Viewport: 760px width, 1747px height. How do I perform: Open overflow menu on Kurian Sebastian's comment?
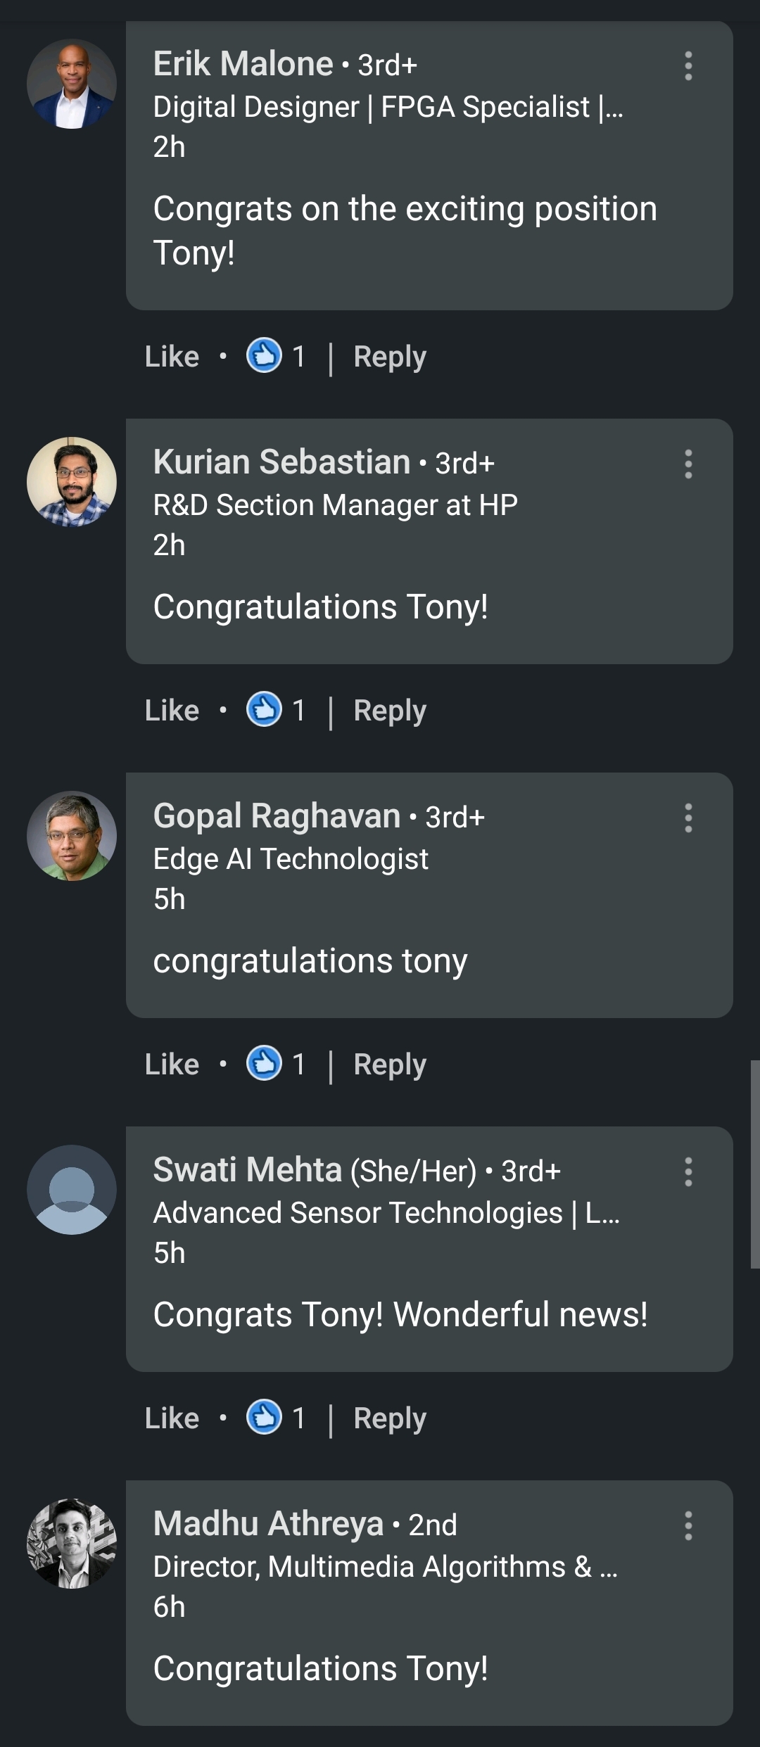688,464
